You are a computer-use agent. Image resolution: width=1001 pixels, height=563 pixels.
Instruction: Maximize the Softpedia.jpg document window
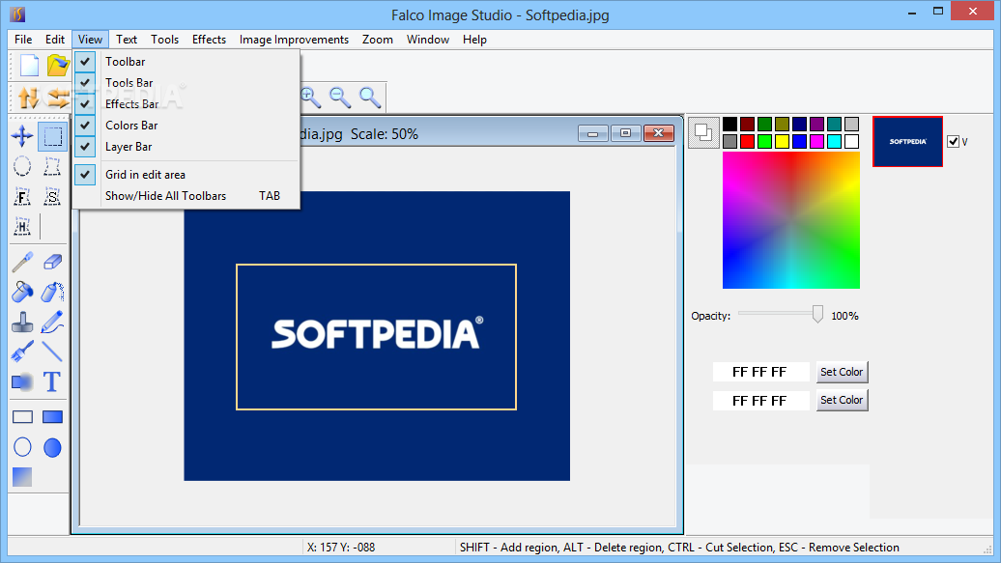(626, 132)
